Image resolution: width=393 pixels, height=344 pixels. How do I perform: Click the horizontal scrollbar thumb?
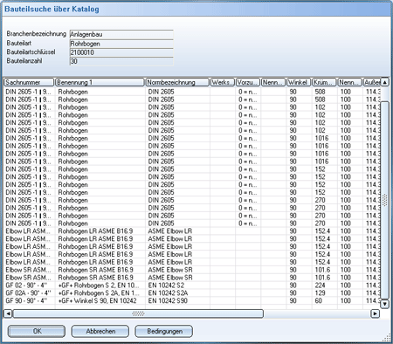pyautogui.click(x=138, y=313)
